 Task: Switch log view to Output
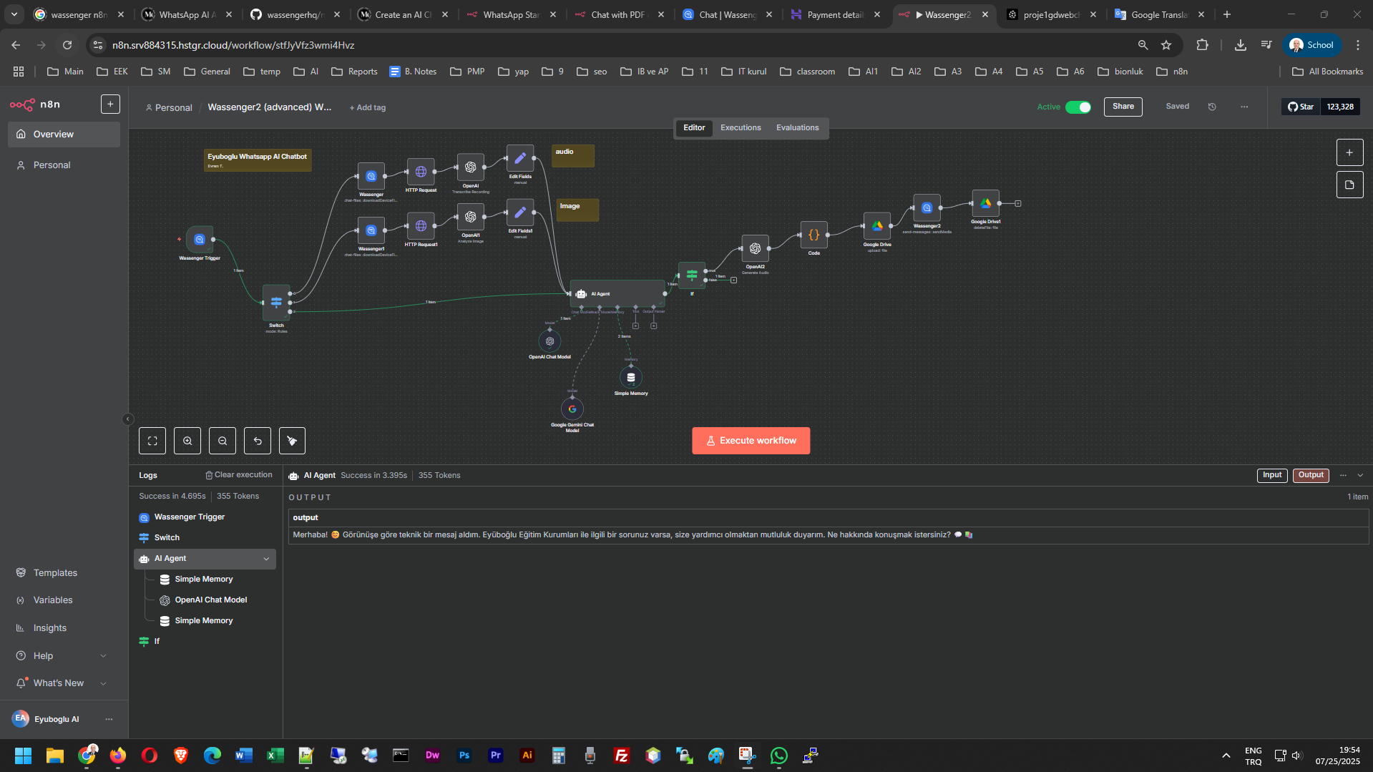click(x=1310, y=475)
